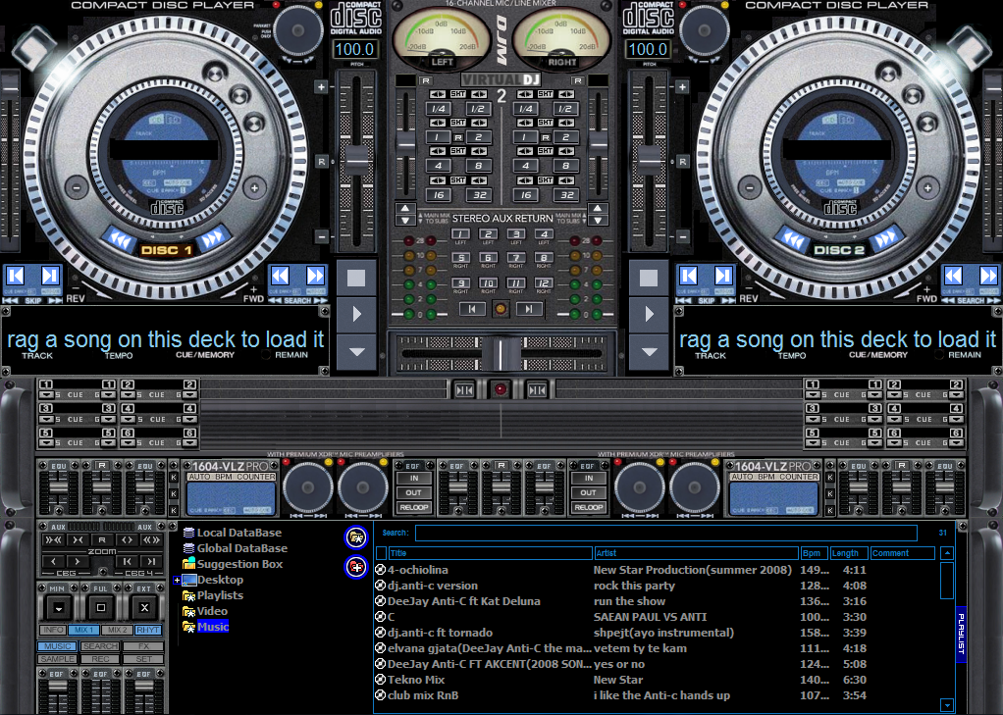Viewport: 1003px width, 715px height.
Task: Toggle stereo aux return channel 12
Action: (x=544, y=282)
